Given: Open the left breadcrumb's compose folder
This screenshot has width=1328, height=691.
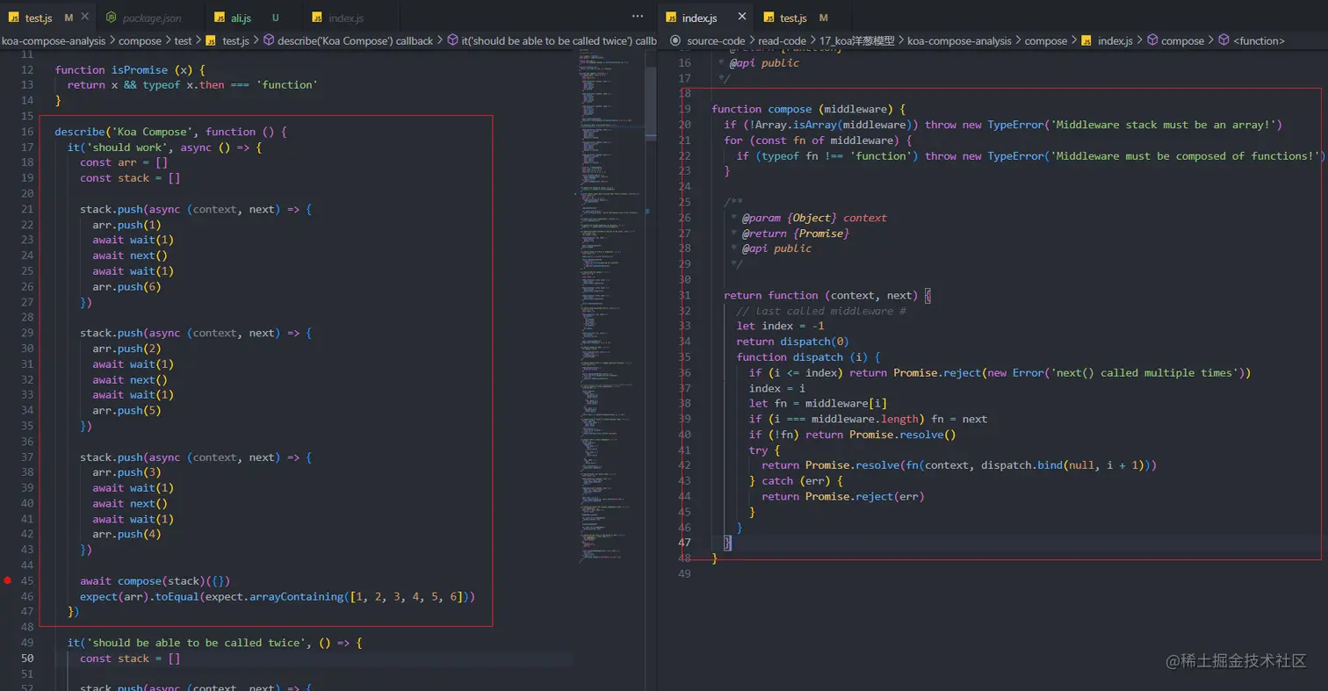Looking at the screenshot, I should (140, 40).
